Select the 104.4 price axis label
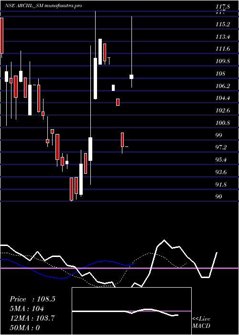 223,98
